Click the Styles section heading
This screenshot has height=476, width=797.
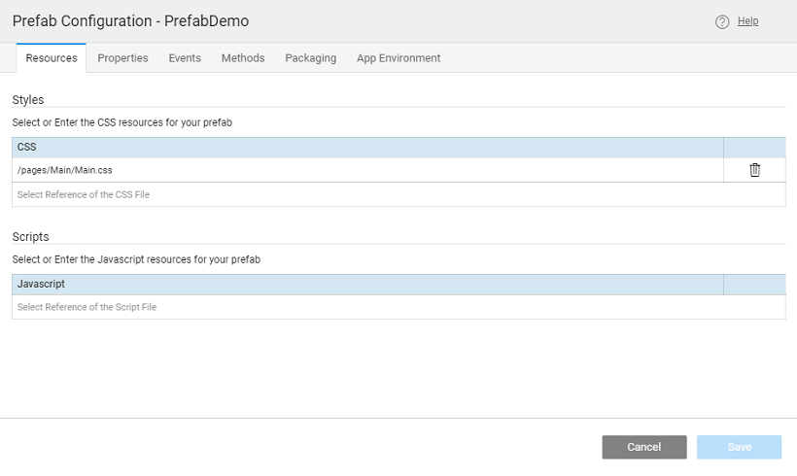[x=28, y=99]
